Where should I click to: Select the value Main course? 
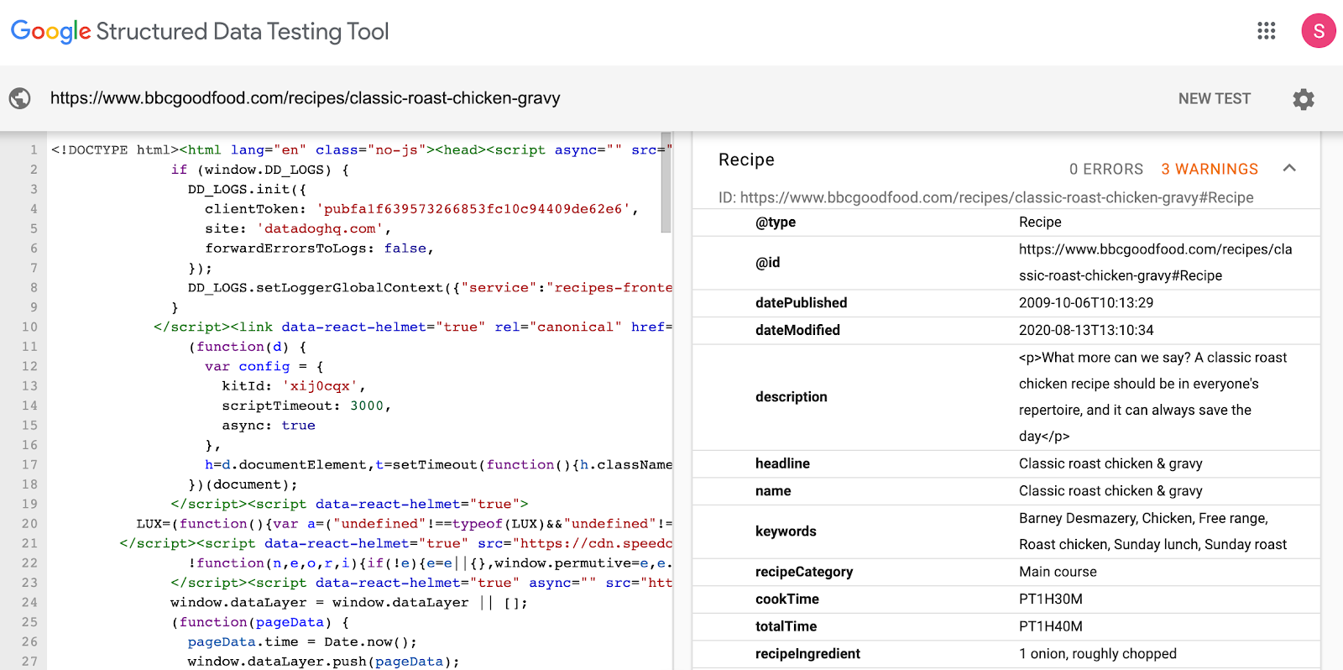(1058, 572)
